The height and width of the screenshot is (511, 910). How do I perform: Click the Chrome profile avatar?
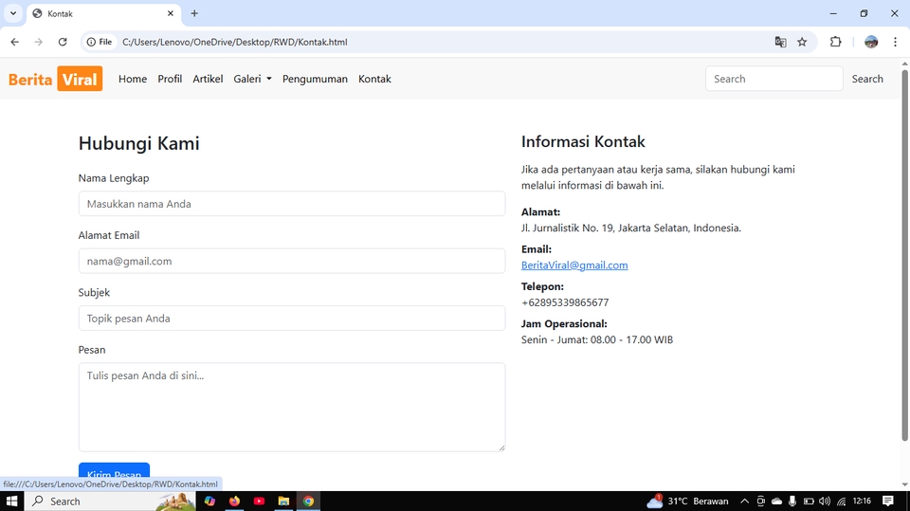click(x=871, y=42)
